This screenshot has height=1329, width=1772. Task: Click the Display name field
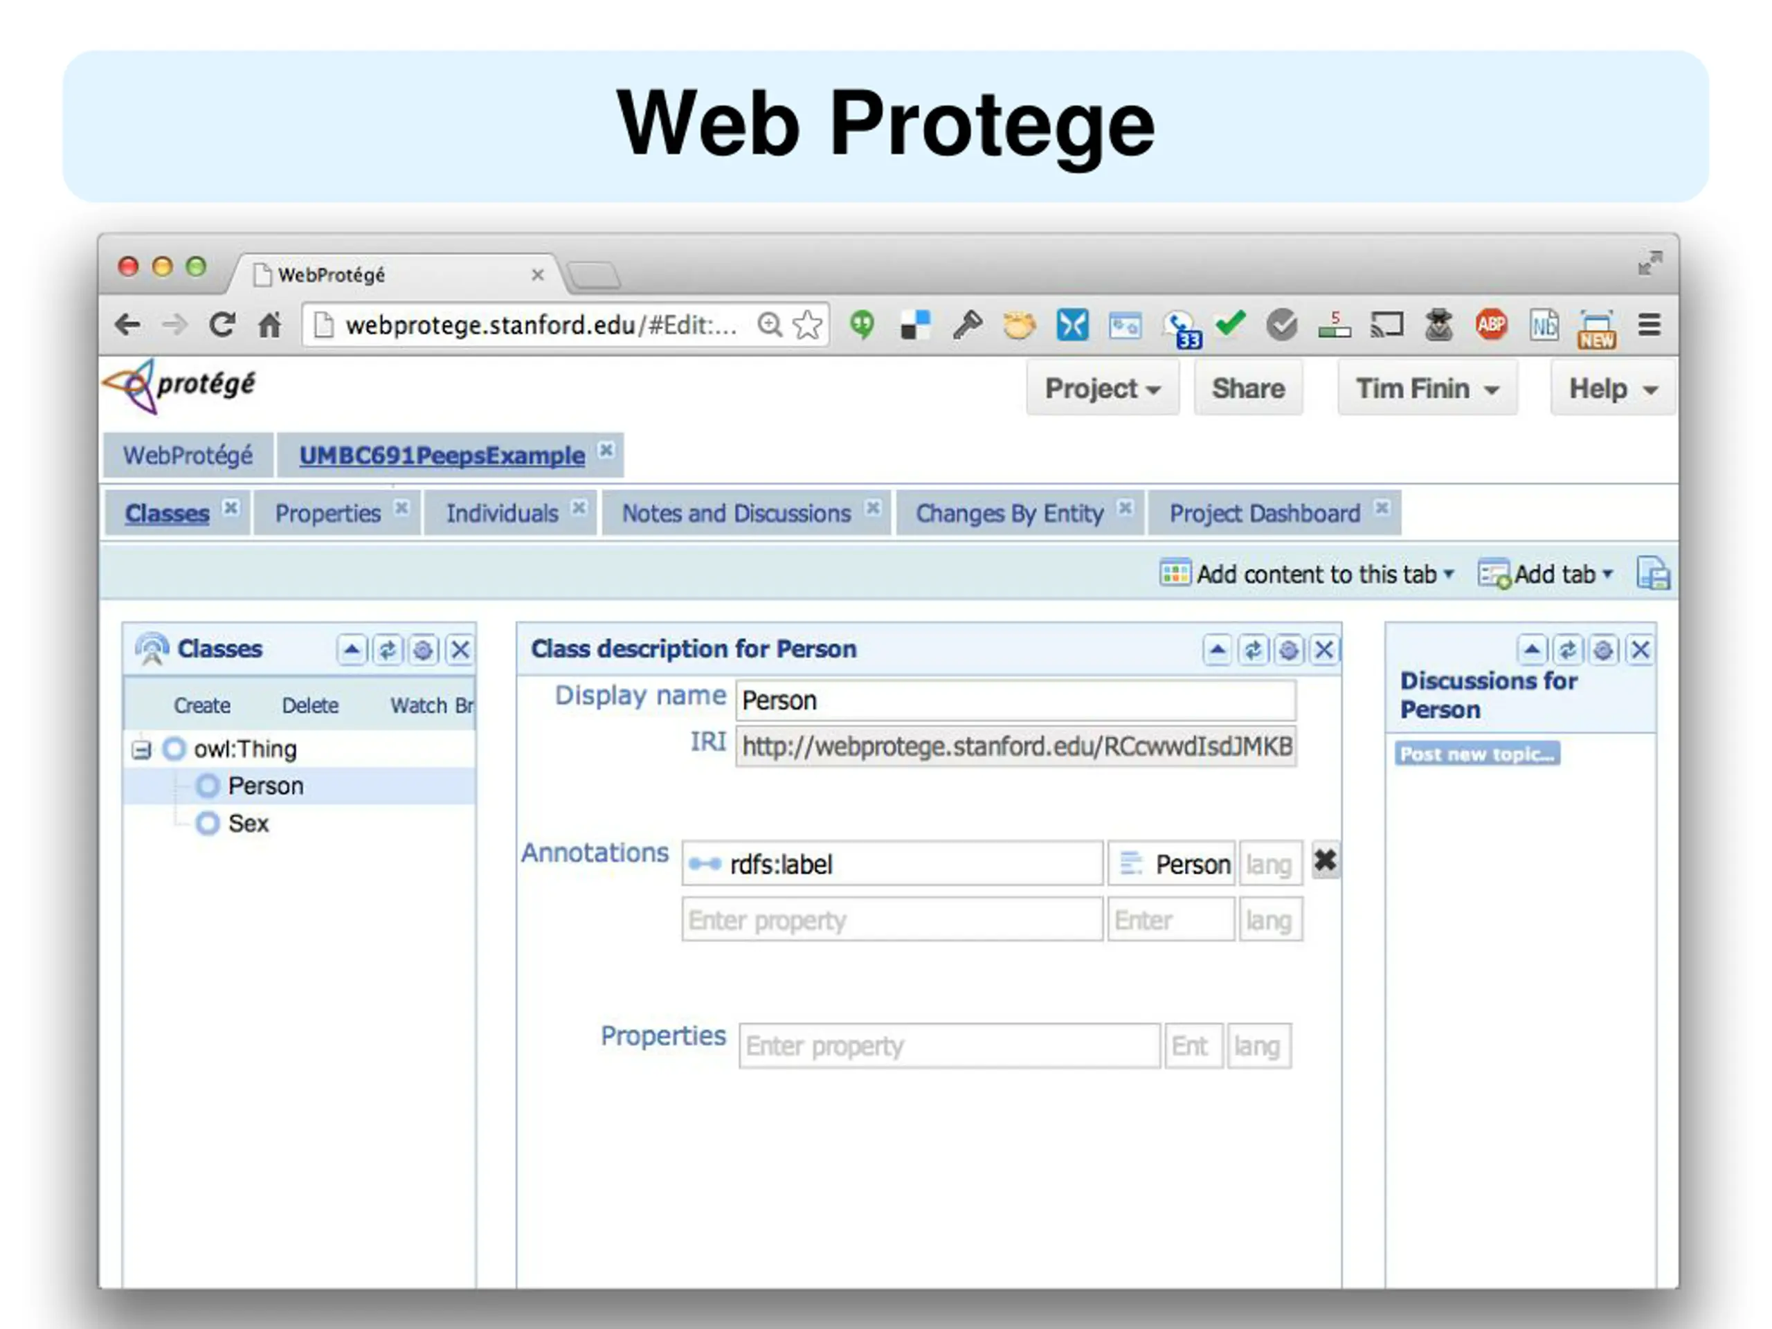click(1015, 700)
